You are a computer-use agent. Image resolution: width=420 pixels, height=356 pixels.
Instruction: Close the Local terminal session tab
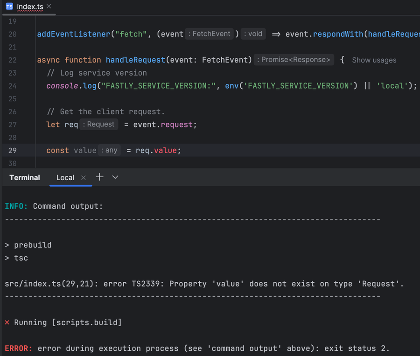[x=84, y=178]
